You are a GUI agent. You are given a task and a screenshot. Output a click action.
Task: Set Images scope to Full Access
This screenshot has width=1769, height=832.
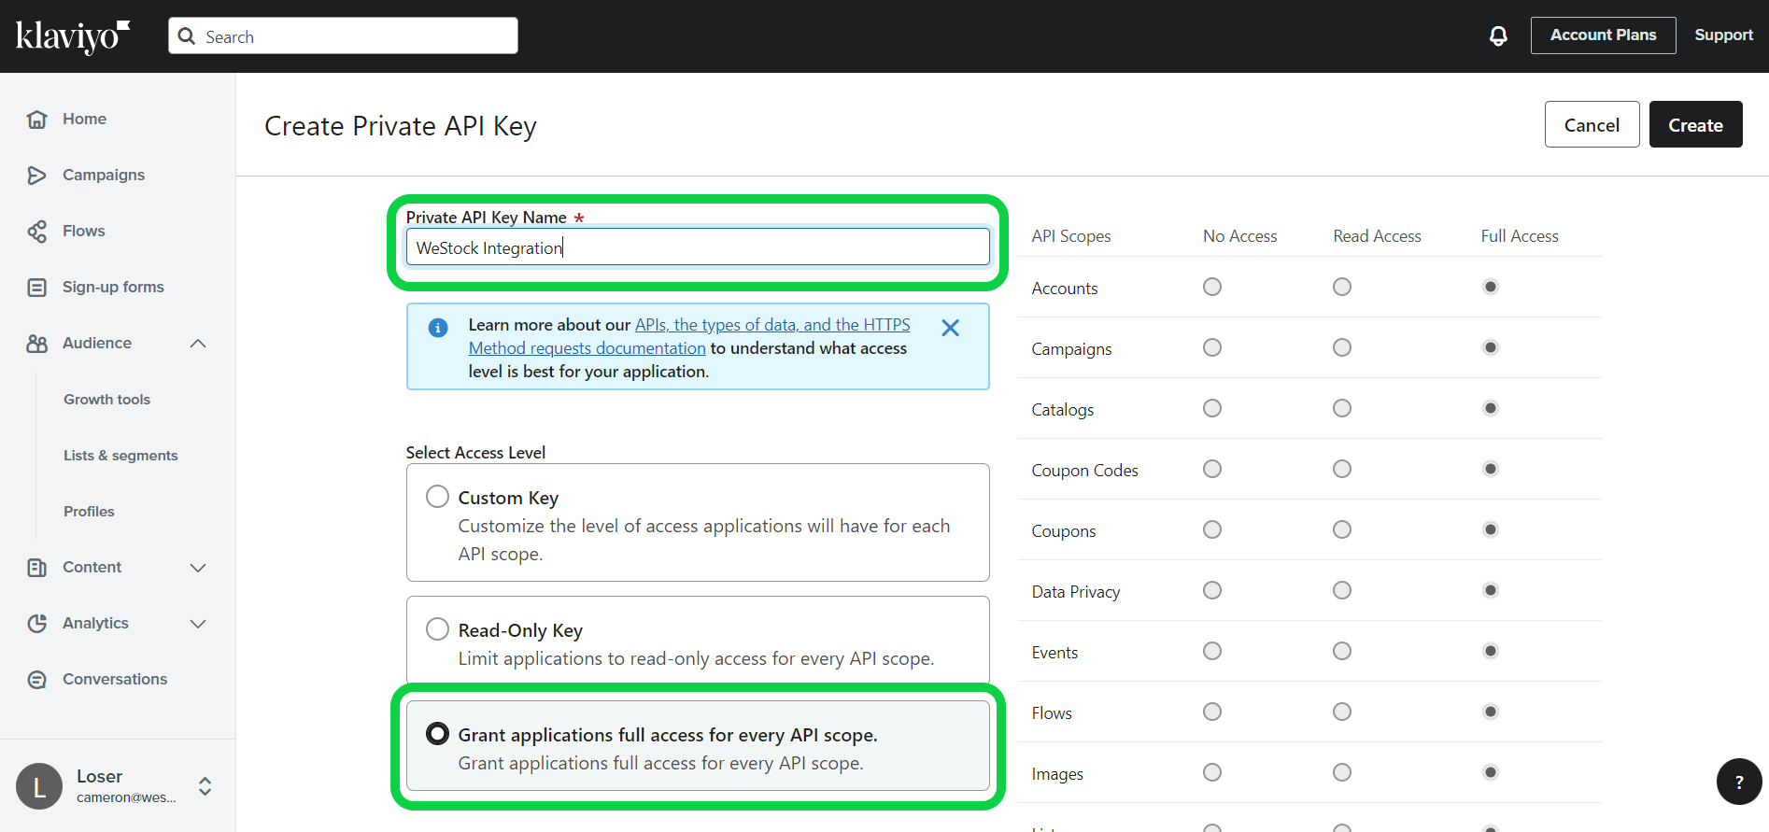point(1491,772)
